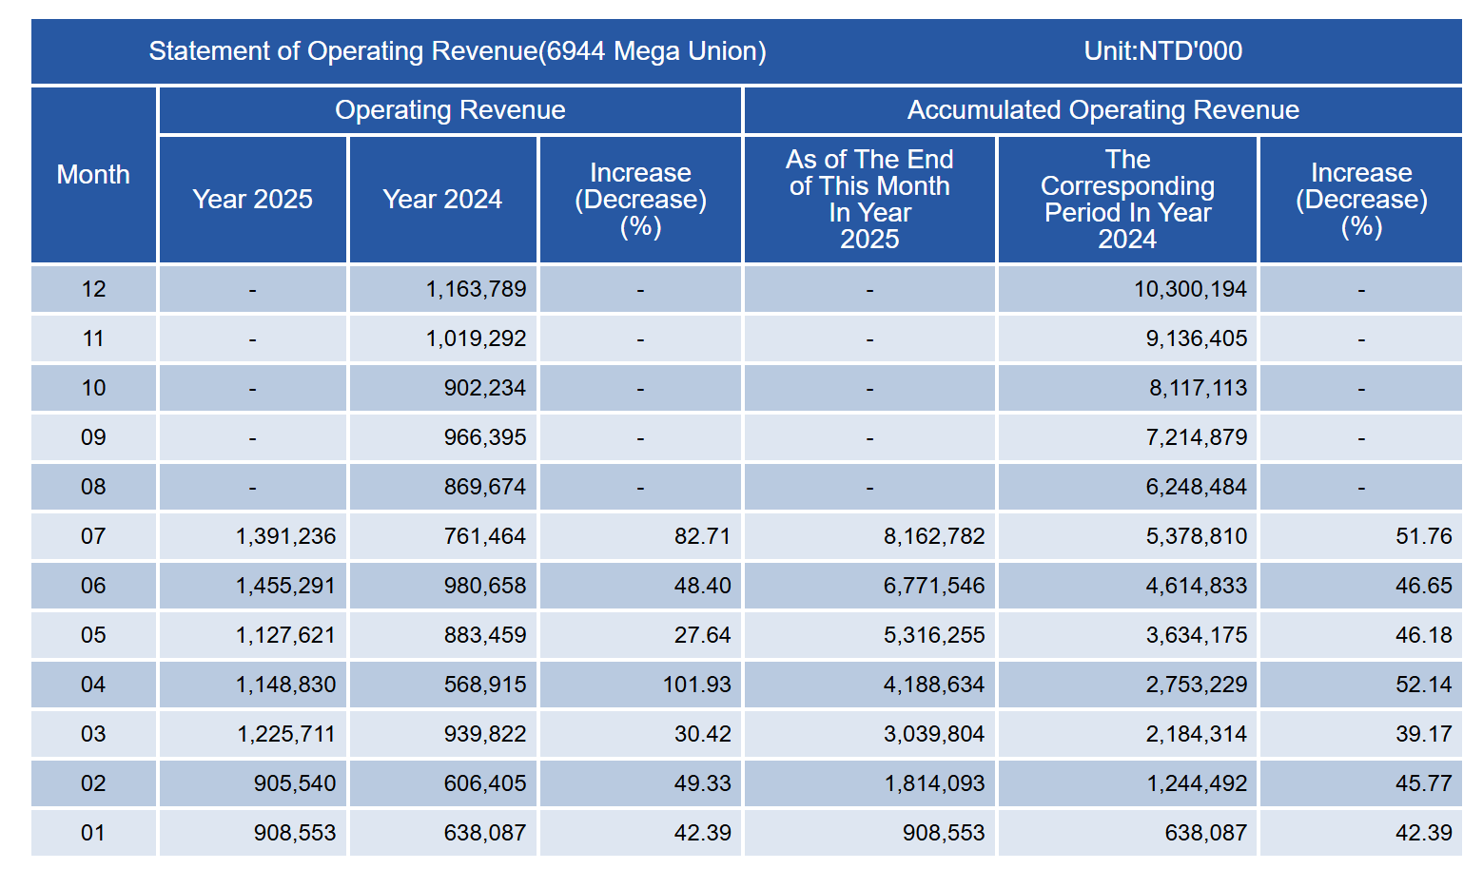Click February increase percentage 49.33
1483x869 pixels.
703,783
